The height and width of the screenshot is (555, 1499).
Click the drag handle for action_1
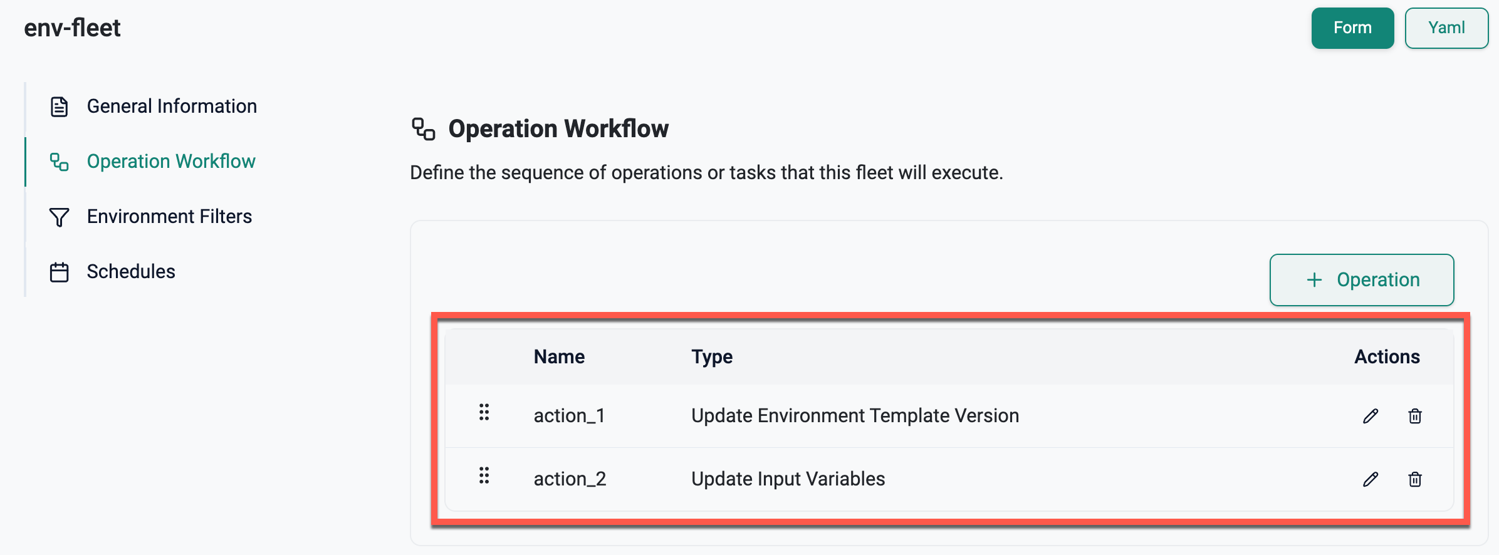click(x=484, y=412)
